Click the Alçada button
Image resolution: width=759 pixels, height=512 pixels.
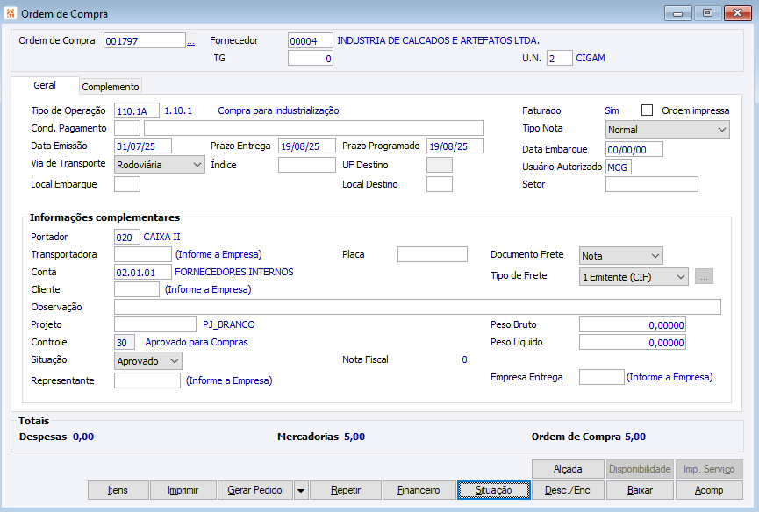(568, 469)
